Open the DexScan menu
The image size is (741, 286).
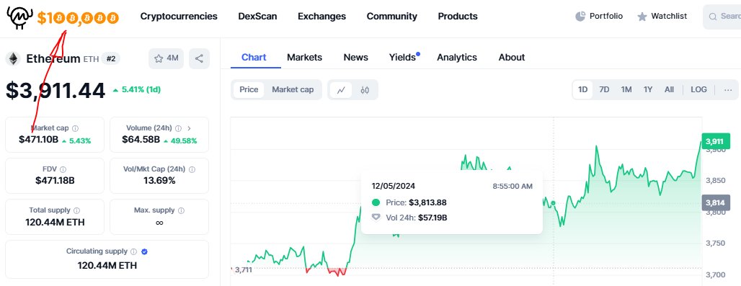click(257, 17)
